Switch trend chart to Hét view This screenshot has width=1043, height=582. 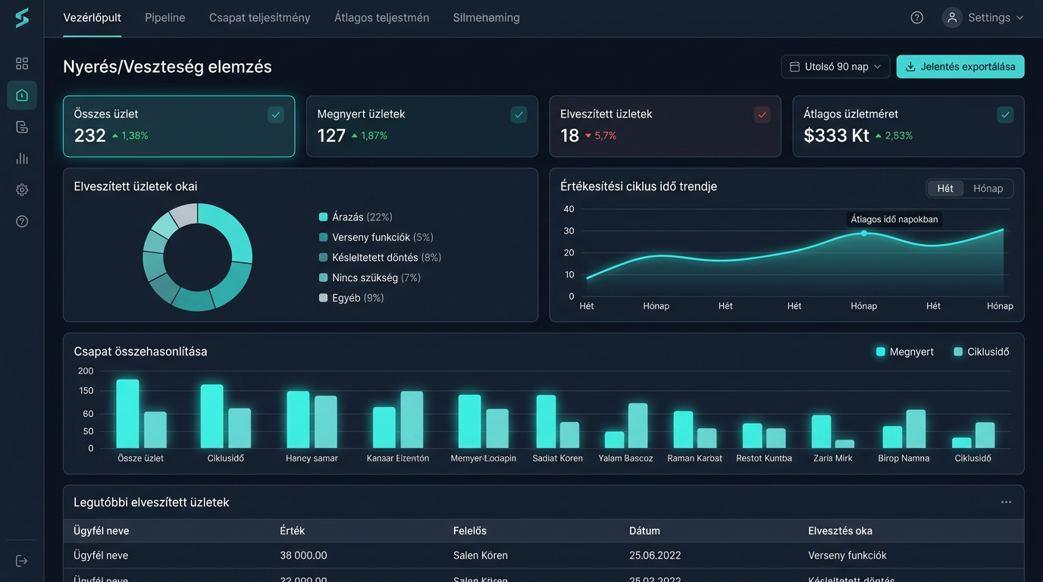click(945, 189)
